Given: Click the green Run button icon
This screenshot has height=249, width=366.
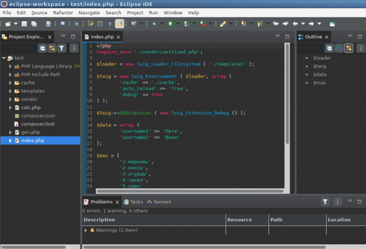Looking at the screenshot, I should click(x=170, y=24).
